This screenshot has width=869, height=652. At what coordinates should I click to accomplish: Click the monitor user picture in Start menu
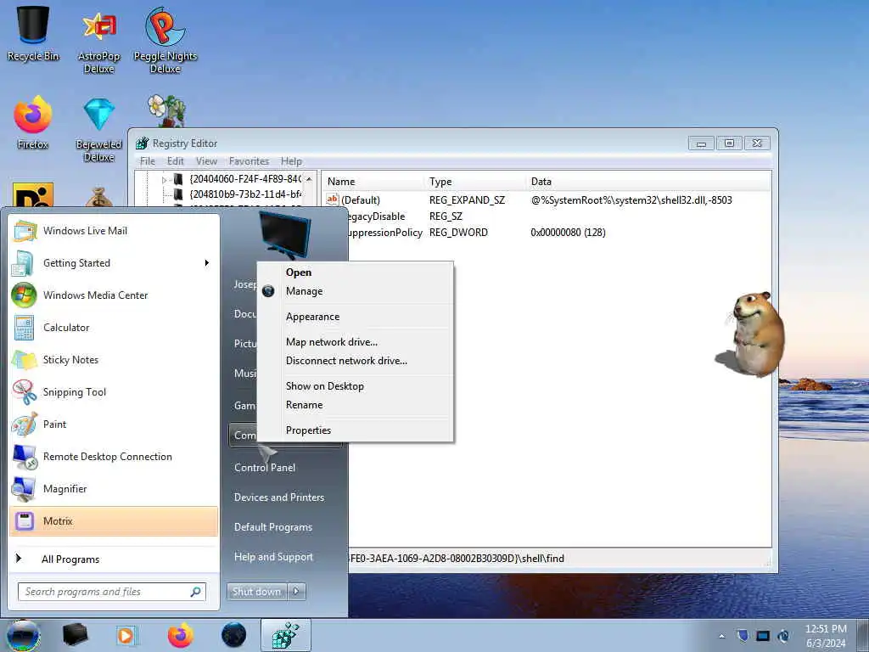(x=285, y=235)
